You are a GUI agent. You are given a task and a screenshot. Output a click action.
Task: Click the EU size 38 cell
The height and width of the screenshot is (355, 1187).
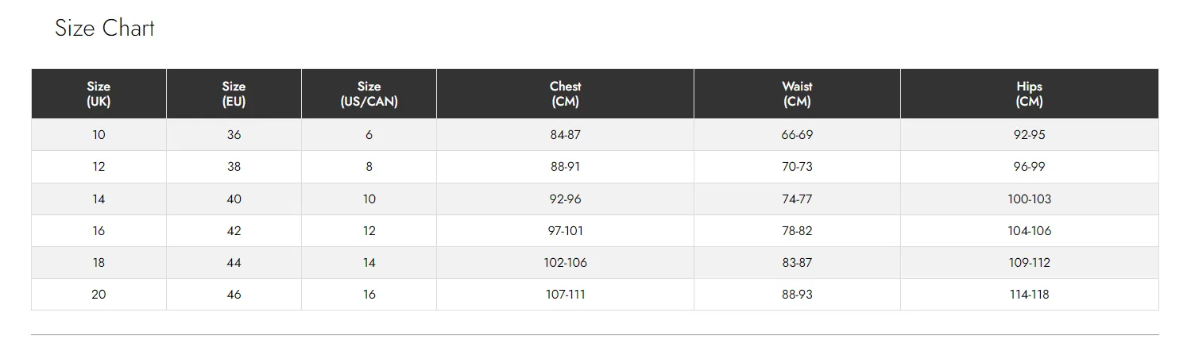(234, 167)
